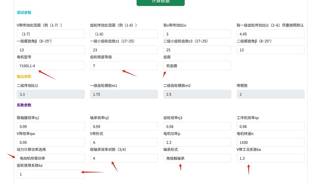
Task: Open the 齿轮精度等级 dropdown
Action: coord(124,66)
